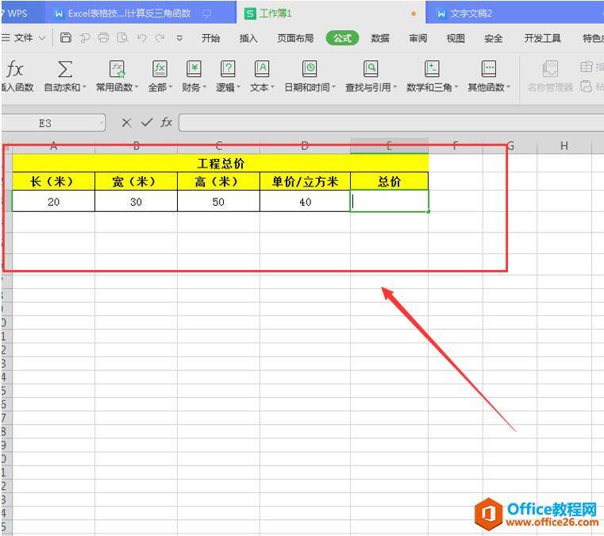Image resolution: width=604 pixels, height=536 pixels.
Task: Open the 查找与引用 lookup functions icon
Action: [371, 69]
